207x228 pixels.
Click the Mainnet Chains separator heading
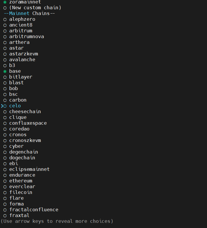29,13
